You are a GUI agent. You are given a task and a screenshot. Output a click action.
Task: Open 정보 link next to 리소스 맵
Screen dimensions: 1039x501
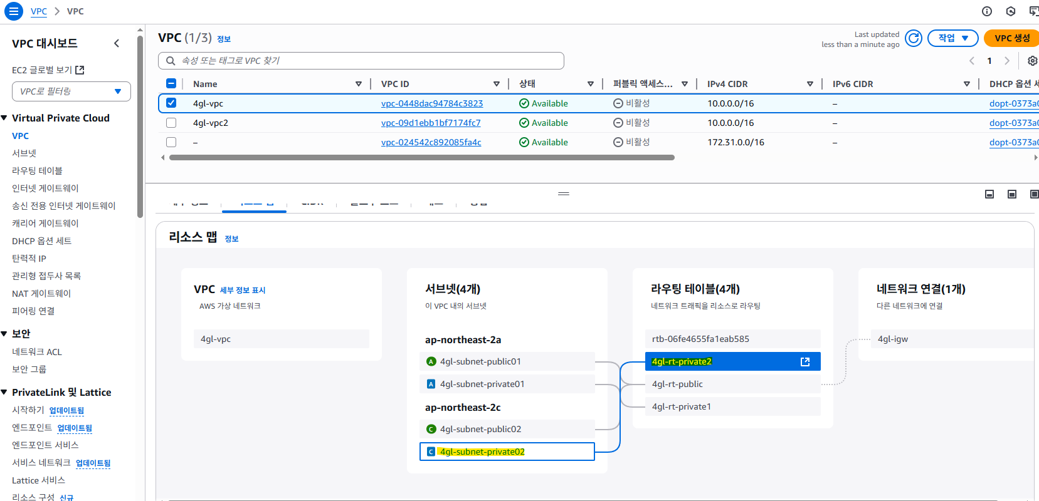click(231, 239)
